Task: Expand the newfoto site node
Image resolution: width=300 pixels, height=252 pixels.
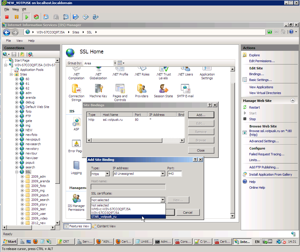Action: point(17,135)
